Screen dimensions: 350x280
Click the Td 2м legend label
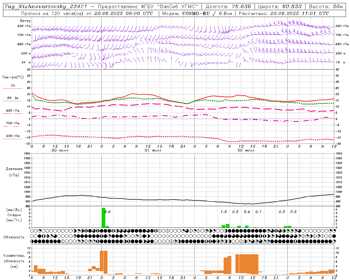click(x=13, y=98)
